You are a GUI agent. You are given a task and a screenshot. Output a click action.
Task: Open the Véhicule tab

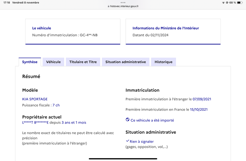tap(53, 62)
